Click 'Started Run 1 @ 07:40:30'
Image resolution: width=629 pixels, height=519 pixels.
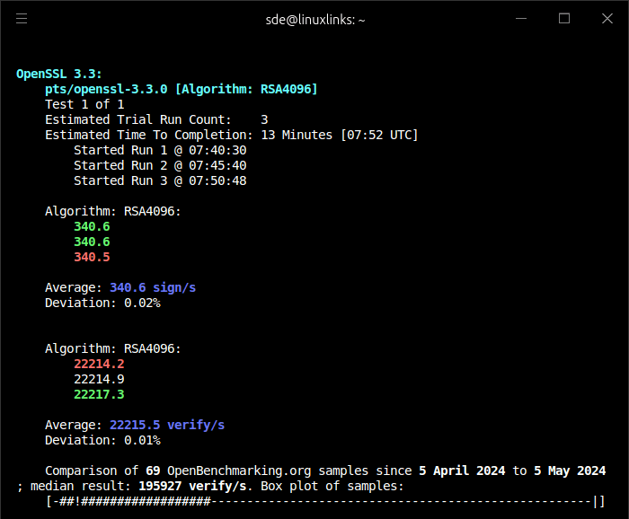pyautogui.click(x=160, y=150)
